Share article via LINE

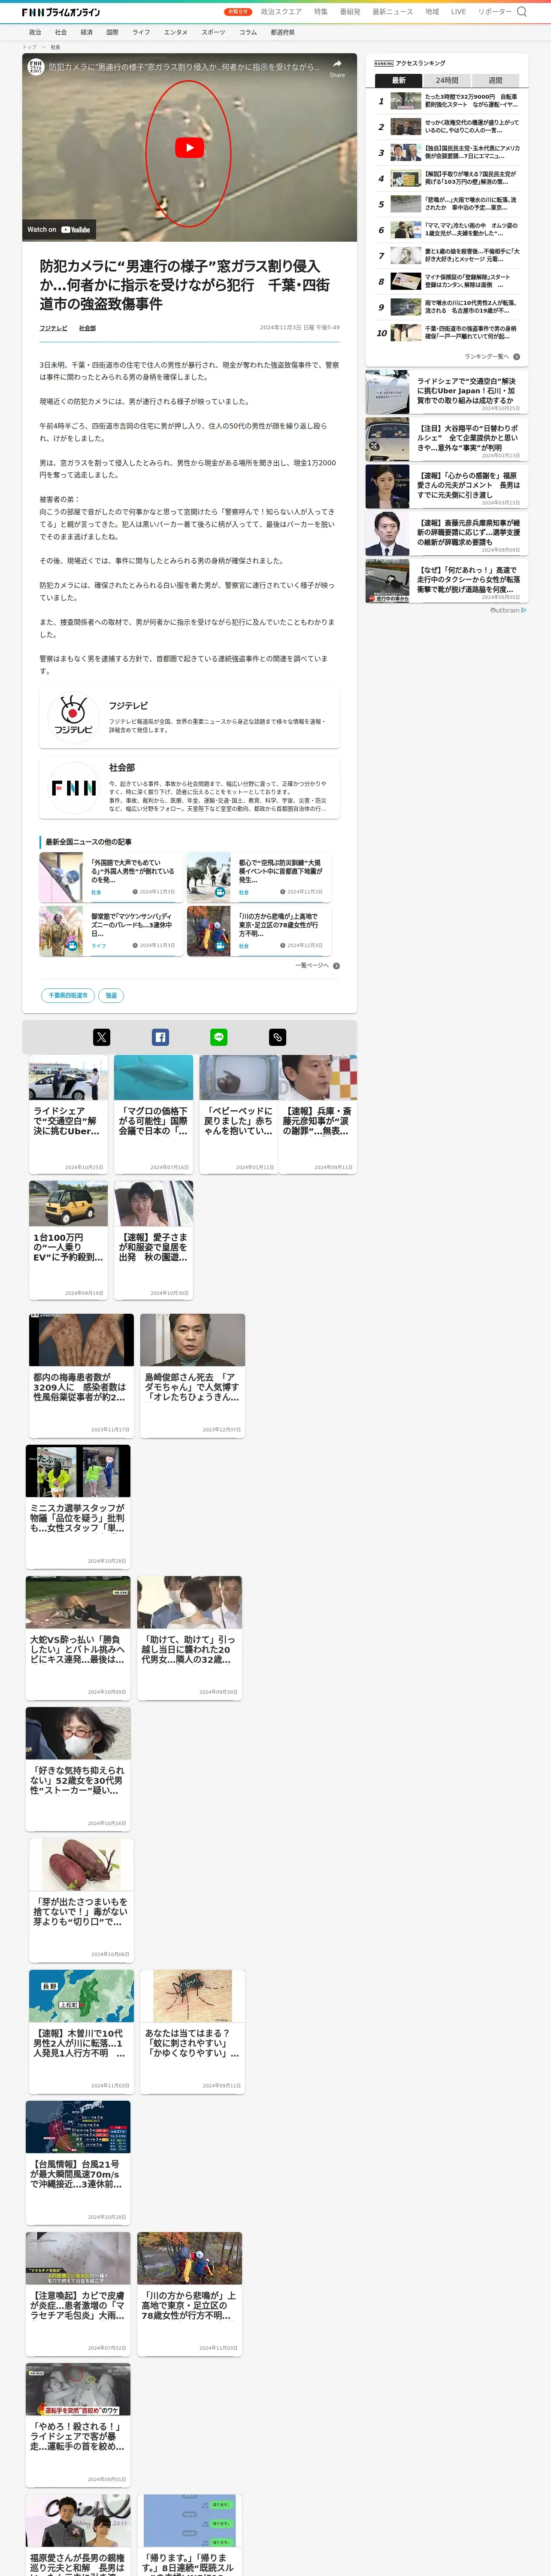219,1037
